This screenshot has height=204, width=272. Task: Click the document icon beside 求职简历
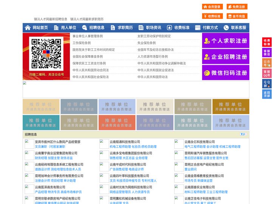pos(113,28)
